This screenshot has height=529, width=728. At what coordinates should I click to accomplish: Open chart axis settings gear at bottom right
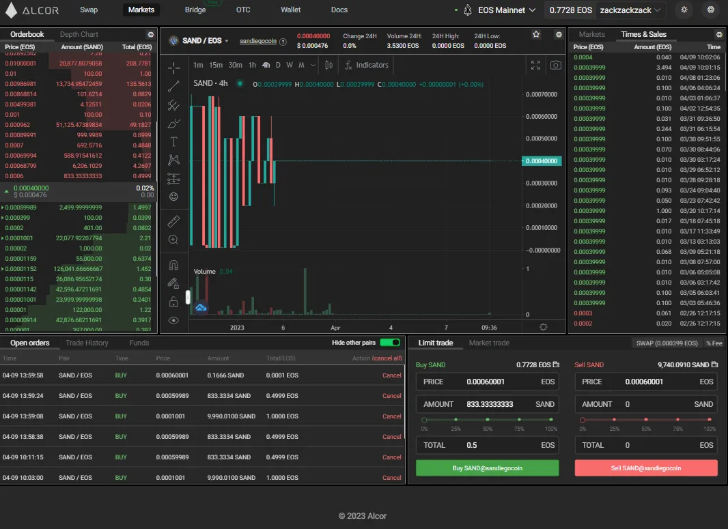[543, 327]
